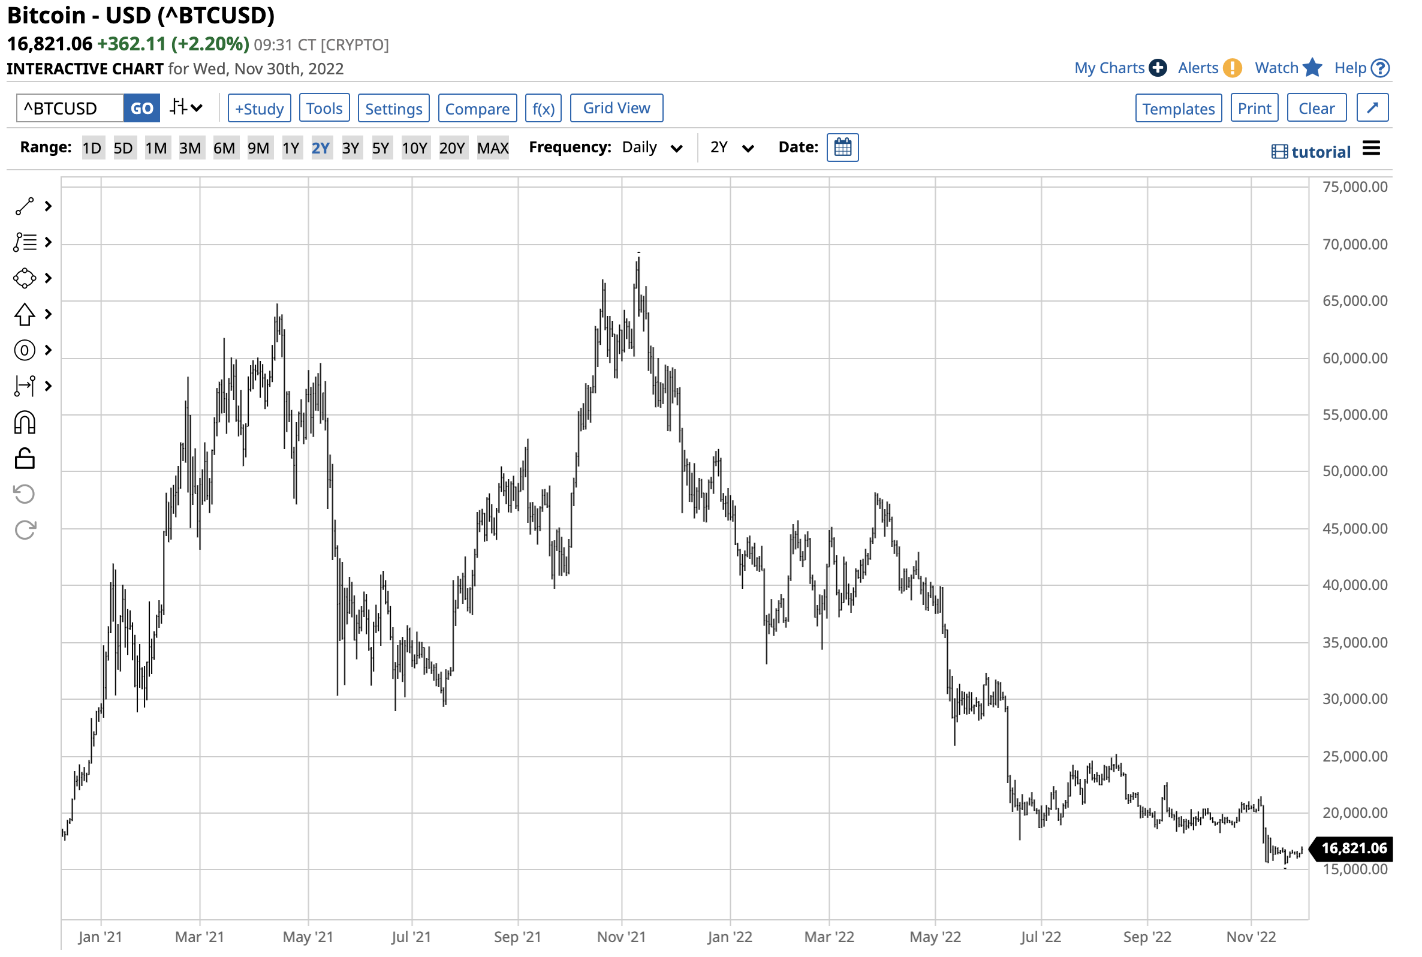Open the hamburger menu beside tutorial
The height and width of the screenshot is (957, 1422).
tap(1371, 148)
